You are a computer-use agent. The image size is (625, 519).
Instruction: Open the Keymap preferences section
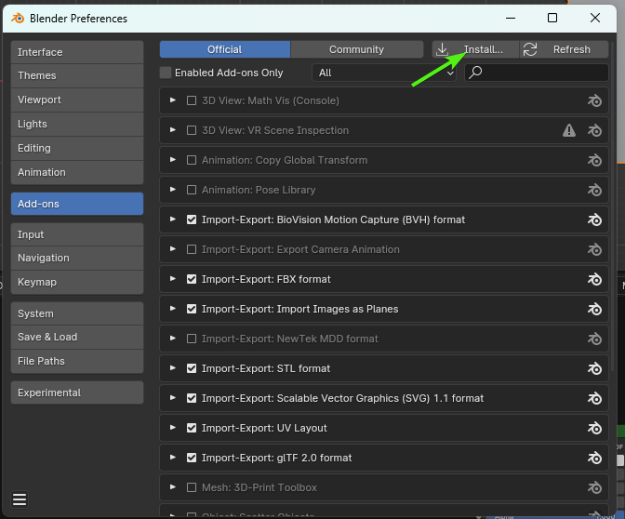(x=77, y=282)
